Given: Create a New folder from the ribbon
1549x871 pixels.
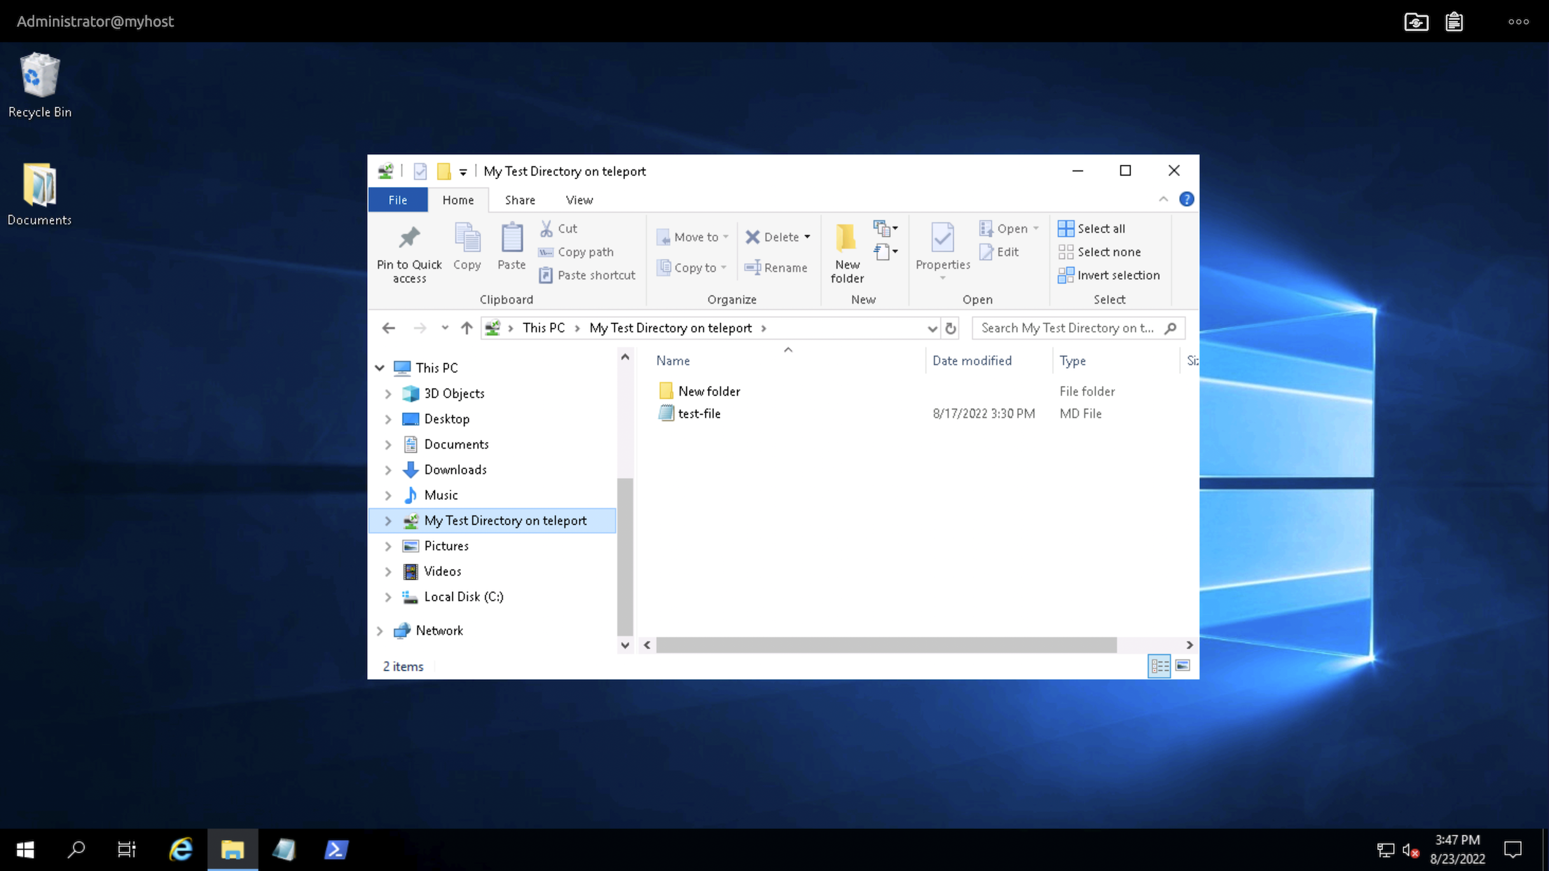Looking at the screenshot, I should [846, 251].
